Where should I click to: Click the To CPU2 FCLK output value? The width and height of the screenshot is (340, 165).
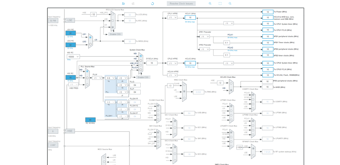point(267,69)
